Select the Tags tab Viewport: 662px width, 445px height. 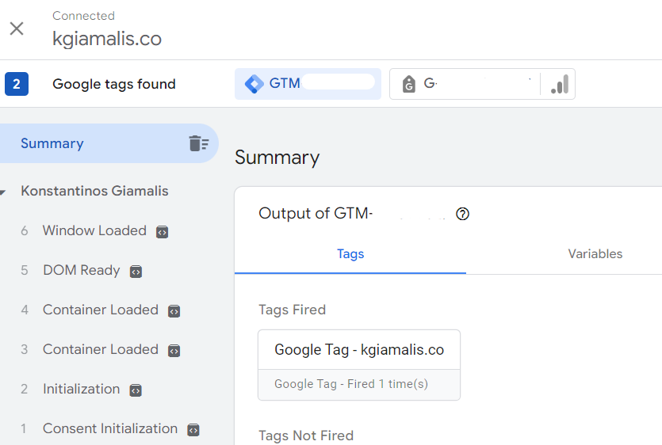tap(350, 254)
